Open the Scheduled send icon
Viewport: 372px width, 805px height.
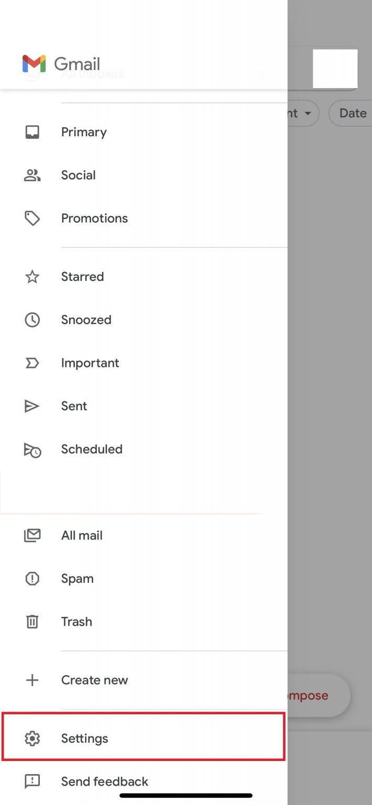pos(32,450)
